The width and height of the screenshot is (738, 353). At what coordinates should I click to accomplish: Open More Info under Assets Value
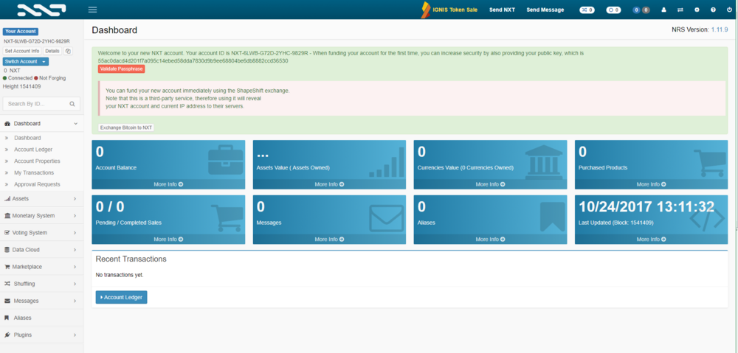(329, 184)
